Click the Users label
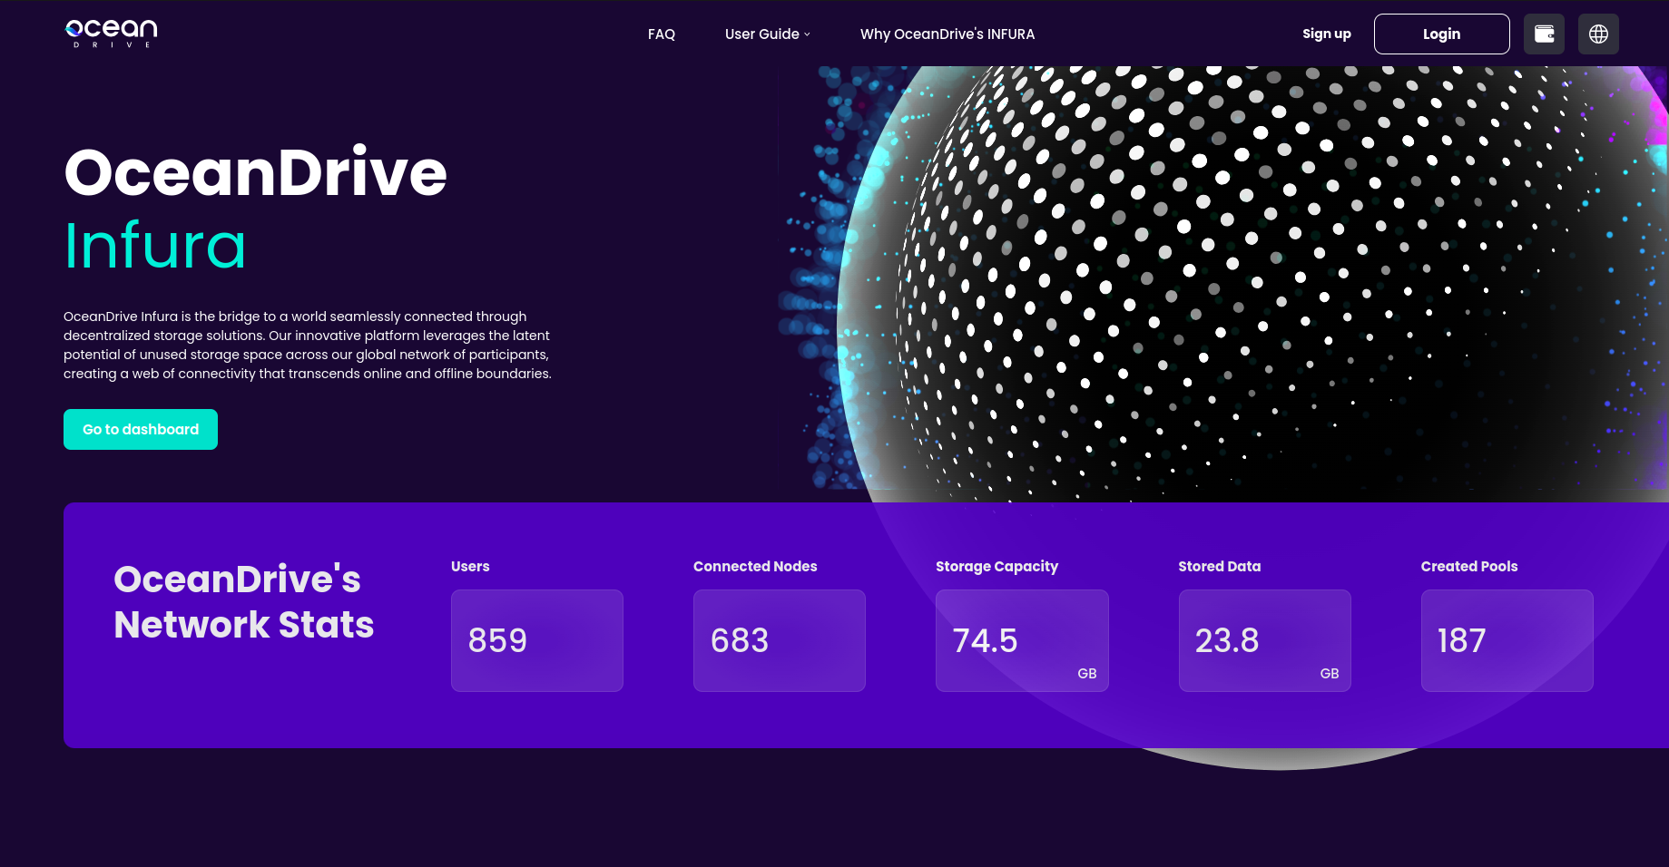 [x=470, y=566]
